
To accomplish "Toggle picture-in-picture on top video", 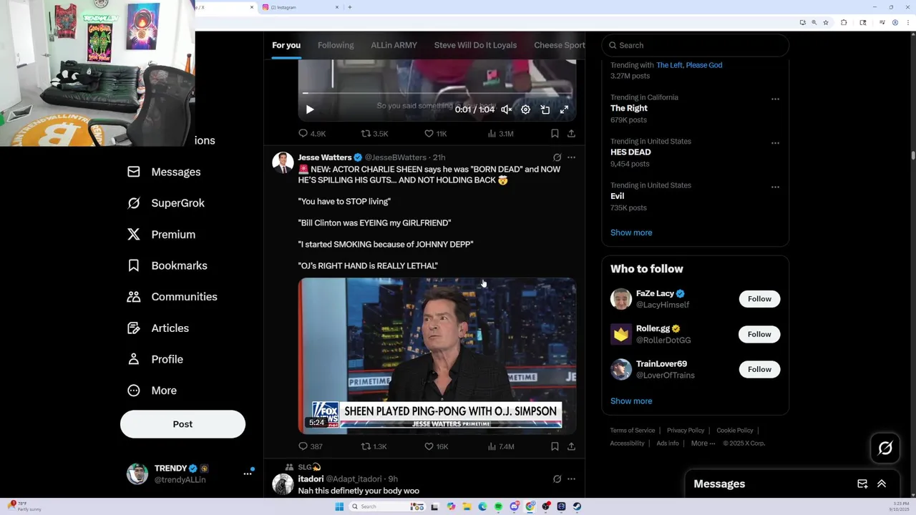I will pos(545,109).
